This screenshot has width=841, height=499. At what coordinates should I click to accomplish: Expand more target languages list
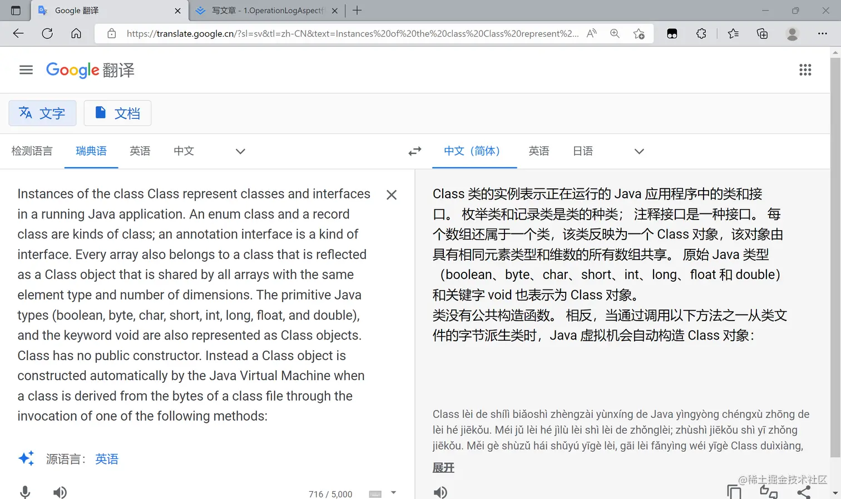coord(639,151)
